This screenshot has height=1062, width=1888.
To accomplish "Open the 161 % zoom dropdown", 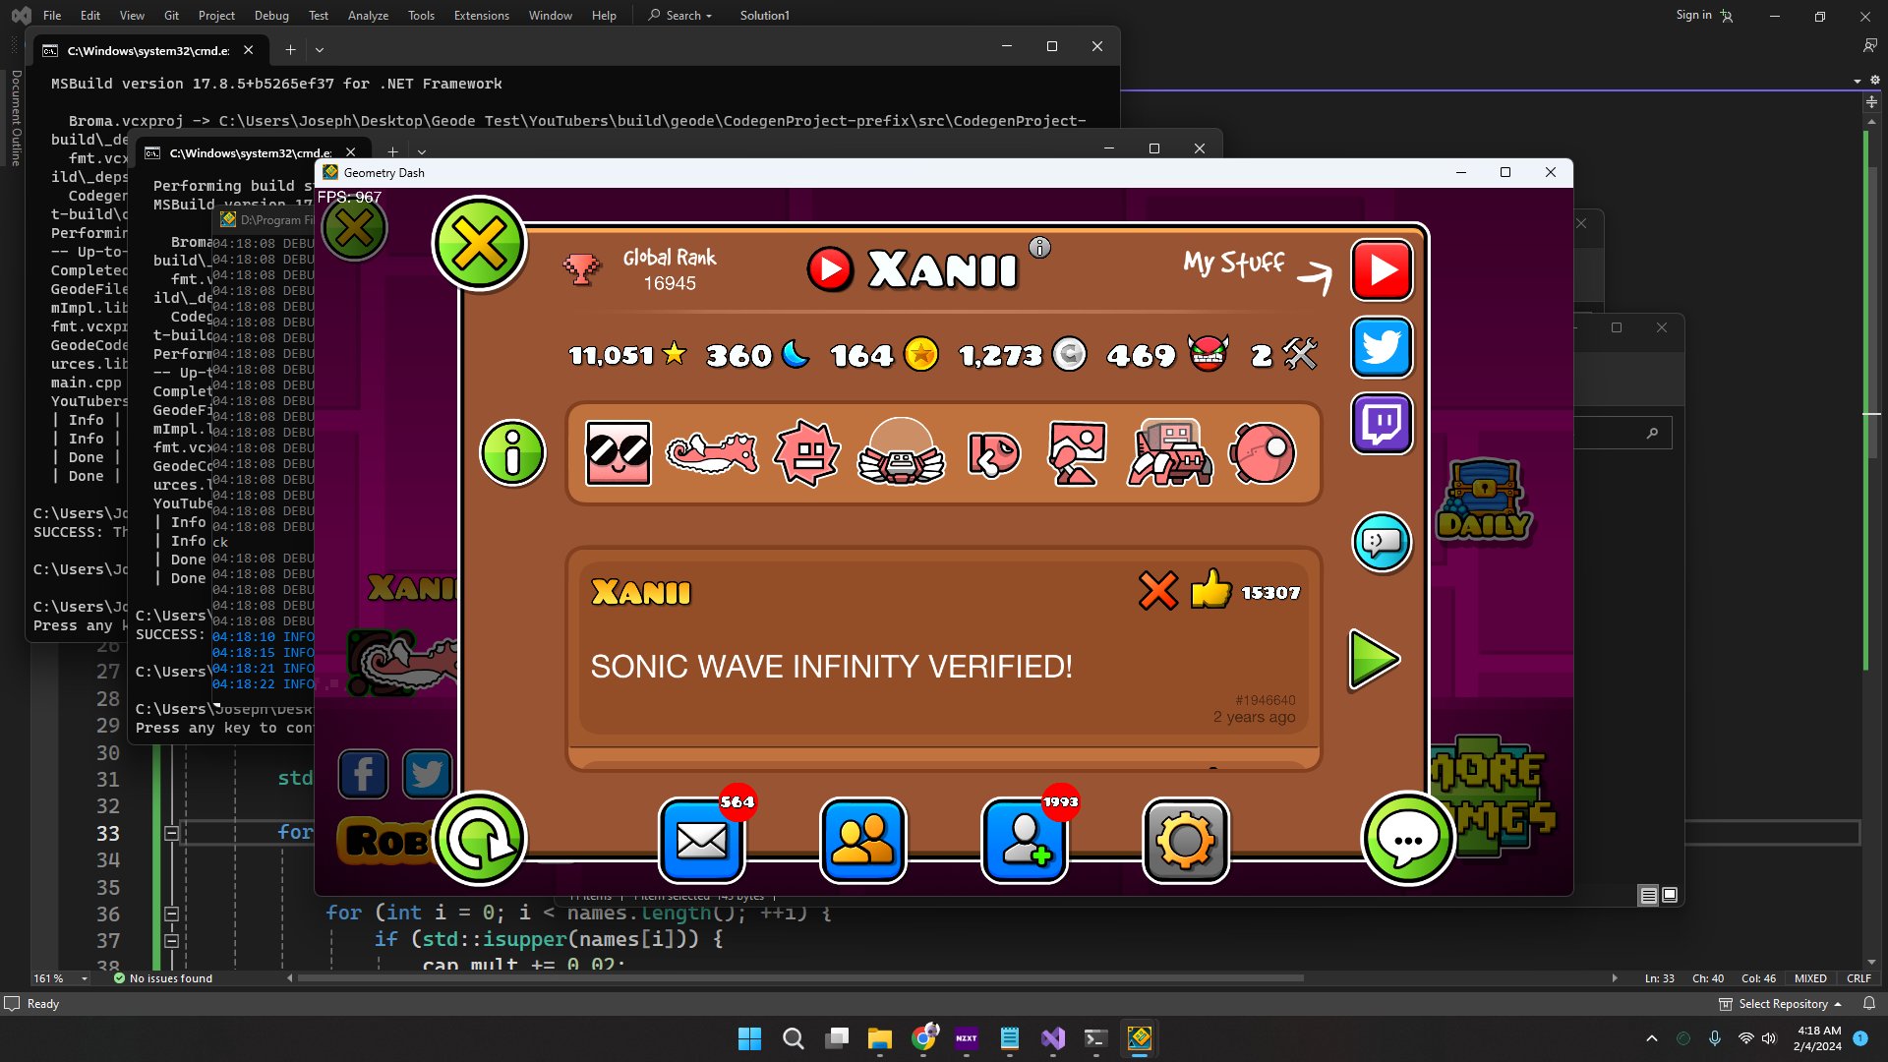I will coord(85,978).
